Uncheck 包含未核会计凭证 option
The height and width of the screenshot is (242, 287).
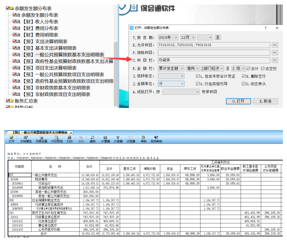198,76
